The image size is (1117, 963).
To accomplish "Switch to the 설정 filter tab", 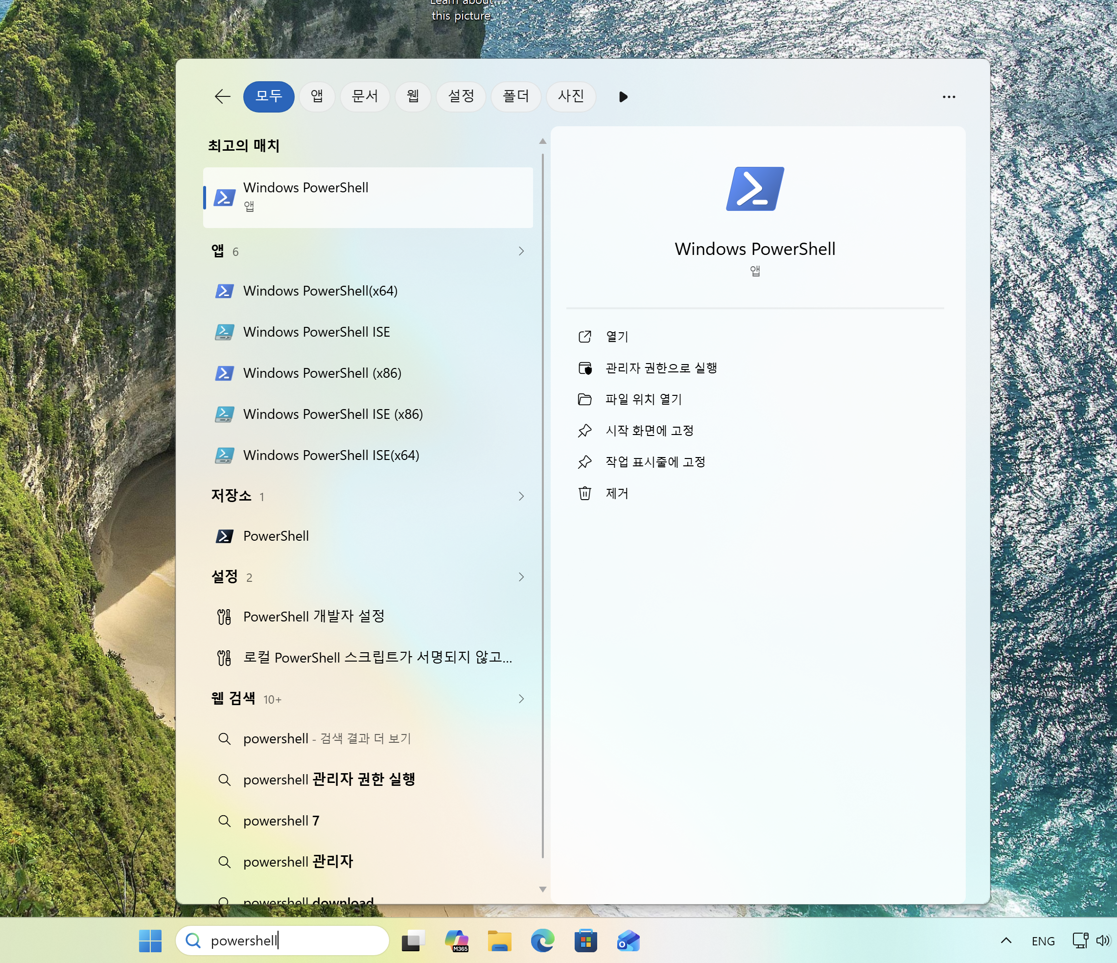I will click(461, 96).
